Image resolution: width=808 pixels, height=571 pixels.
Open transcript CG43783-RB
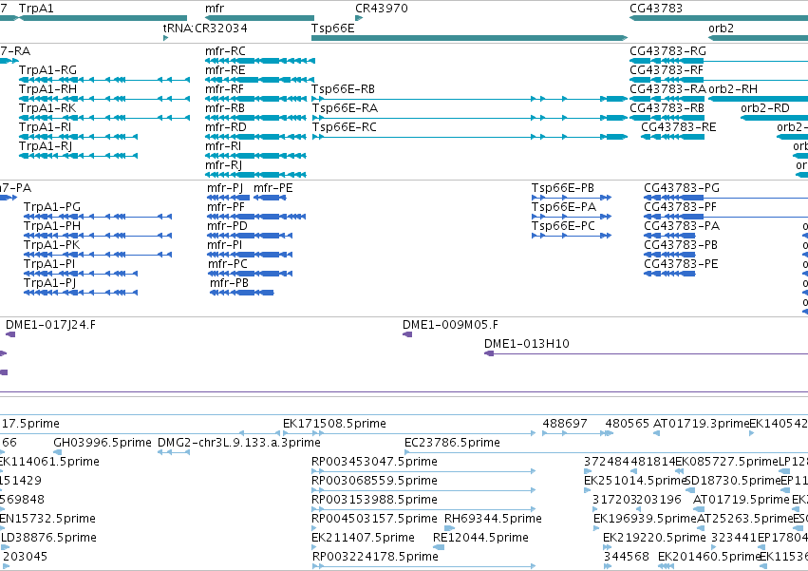(x=667, y=108)
